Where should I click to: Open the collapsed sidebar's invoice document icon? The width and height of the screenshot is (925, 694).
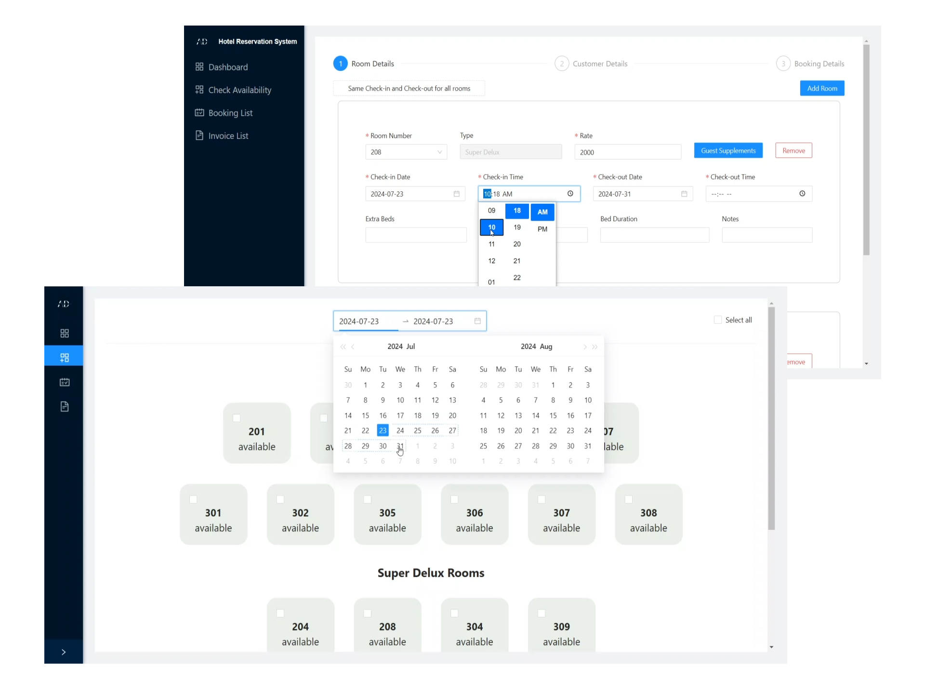[65, 407]
